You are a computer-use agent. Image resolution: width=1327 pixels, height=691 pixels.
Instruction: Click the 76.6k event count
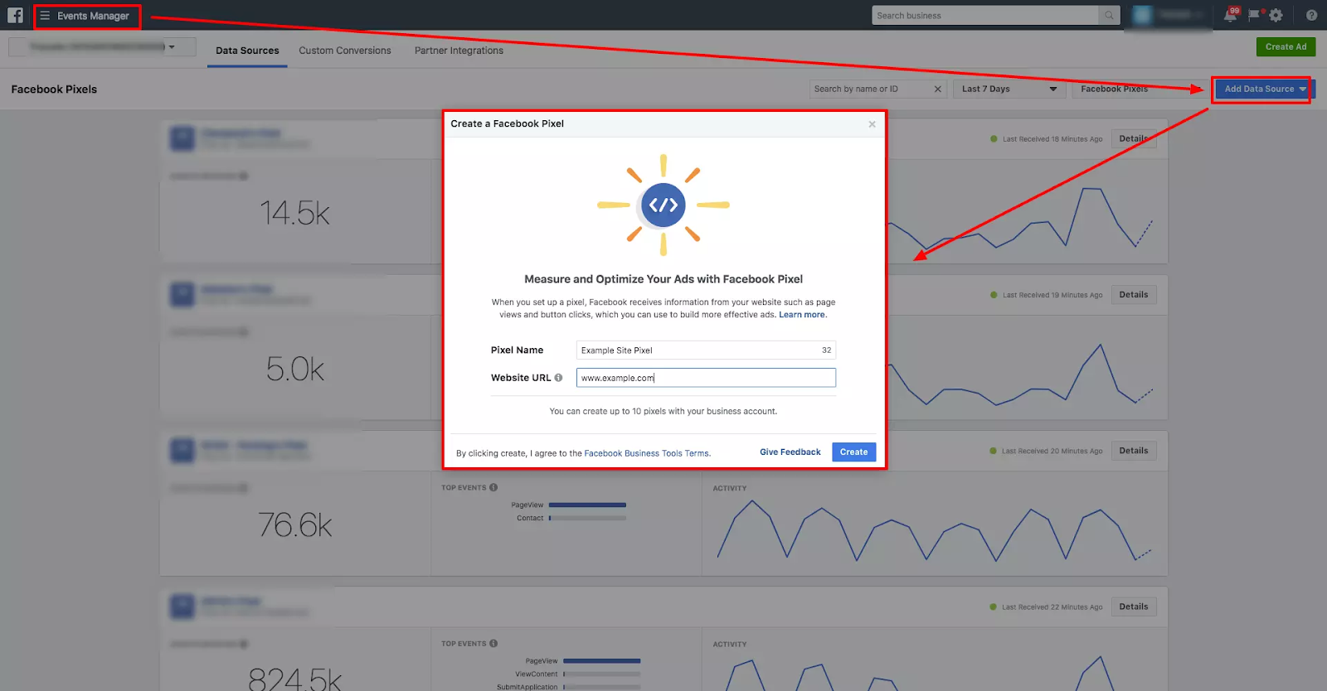(x=295, y=524)
